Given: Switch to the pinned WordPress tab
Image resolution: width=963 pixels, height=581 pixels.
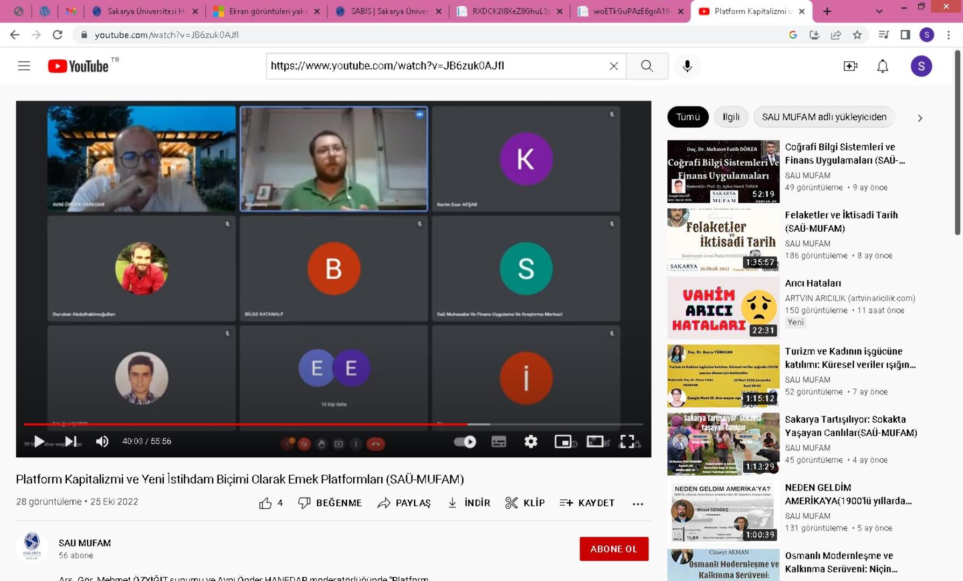Looking at the screenshot, I should [45, 11].
